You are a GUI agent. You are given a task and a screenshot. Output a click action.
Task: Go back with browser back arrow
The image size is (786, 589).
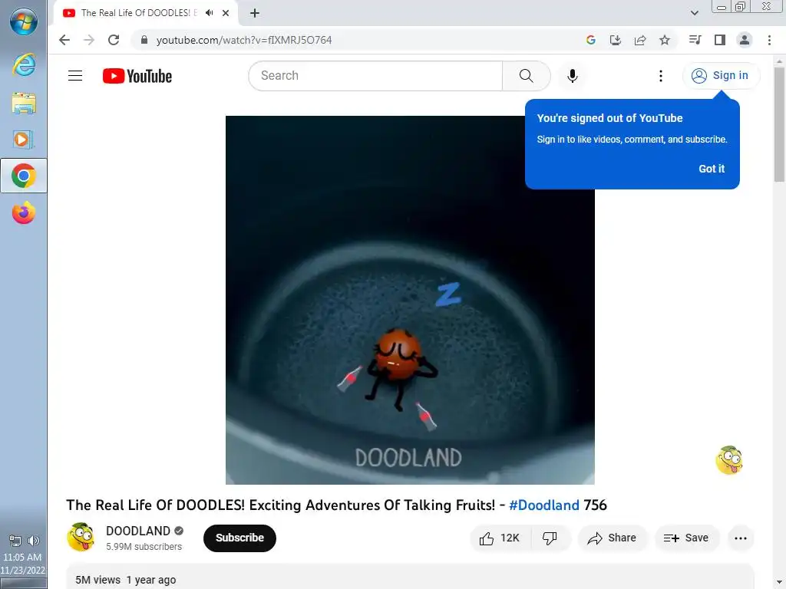[64, 40]
